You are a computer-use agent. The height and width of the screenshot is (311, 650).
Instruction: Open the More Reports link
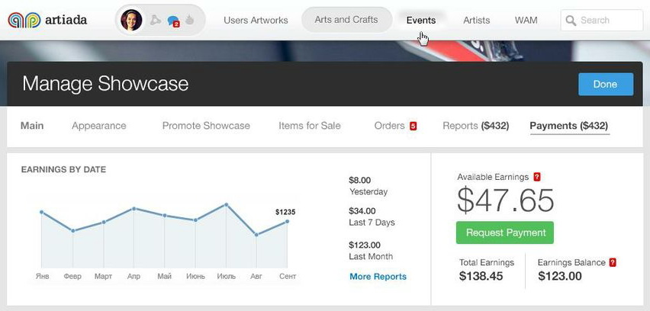378,277
